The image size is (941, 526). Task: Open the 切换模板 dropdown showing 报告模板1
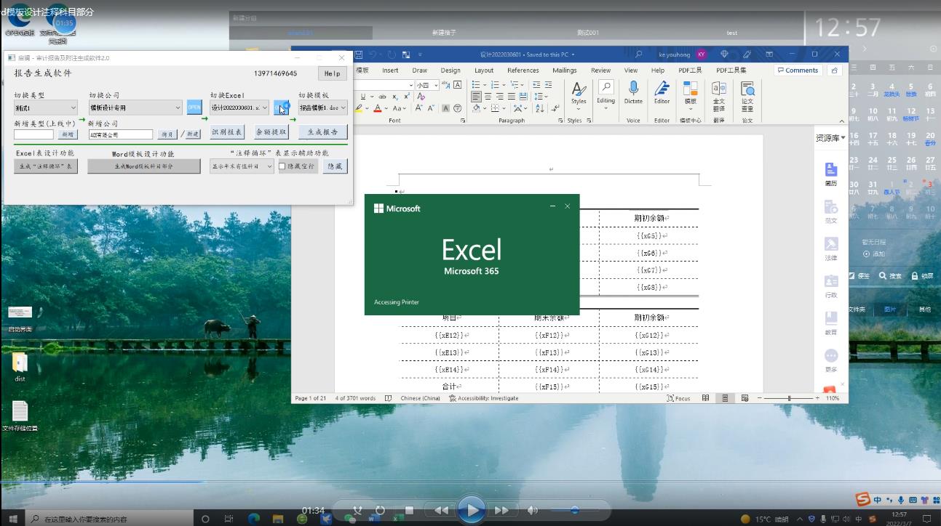pyautogui.click(x=323, y=108)
